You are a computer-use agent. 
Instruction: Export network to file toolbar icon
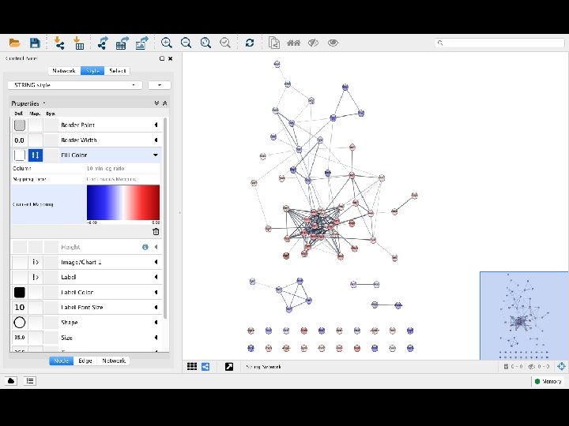tap(103, 43)
